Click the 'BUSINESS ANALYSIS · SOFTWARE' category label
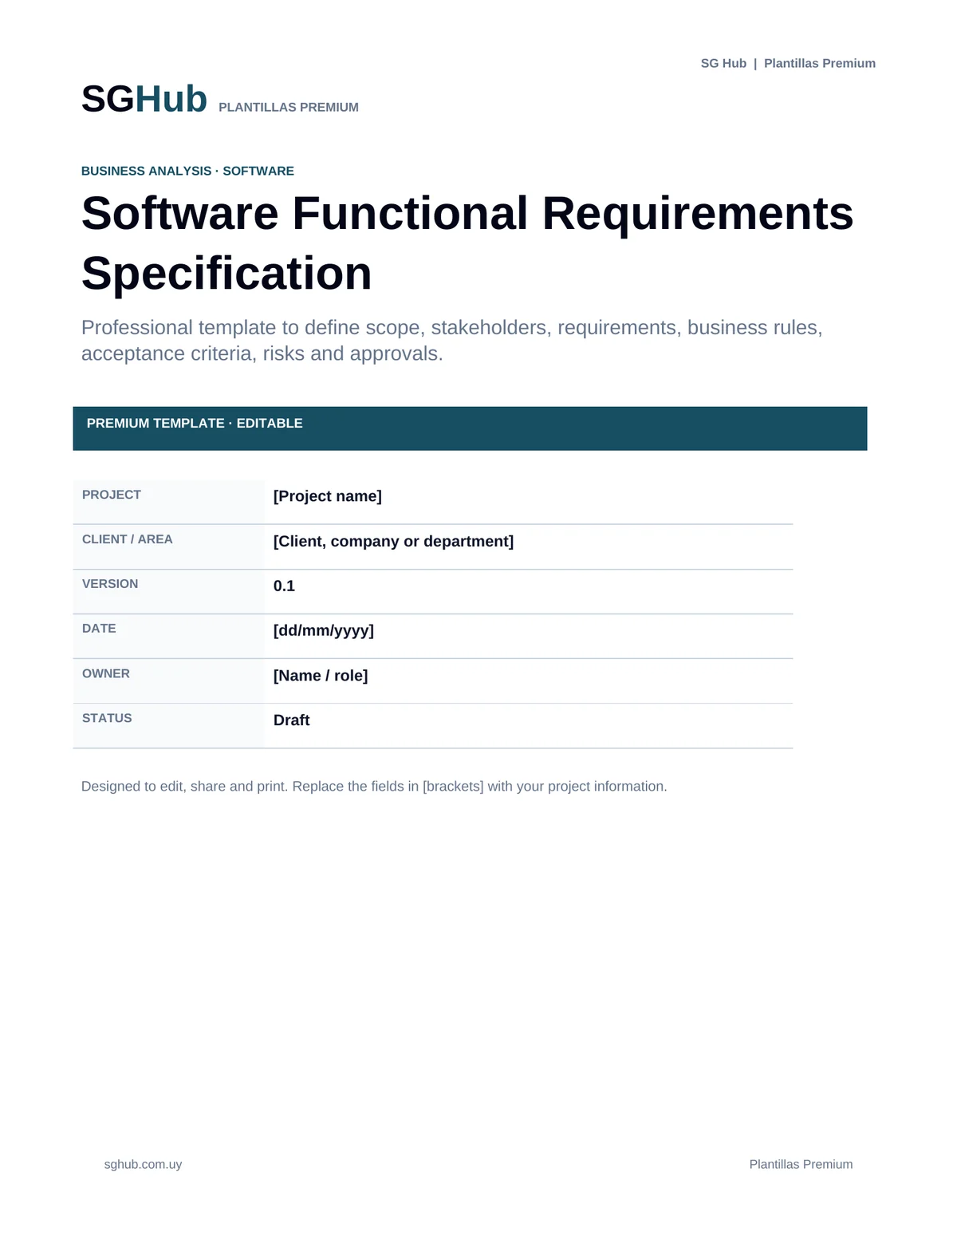The height and width of the screenshot is (1239, 957). click(x=187, y=171)
